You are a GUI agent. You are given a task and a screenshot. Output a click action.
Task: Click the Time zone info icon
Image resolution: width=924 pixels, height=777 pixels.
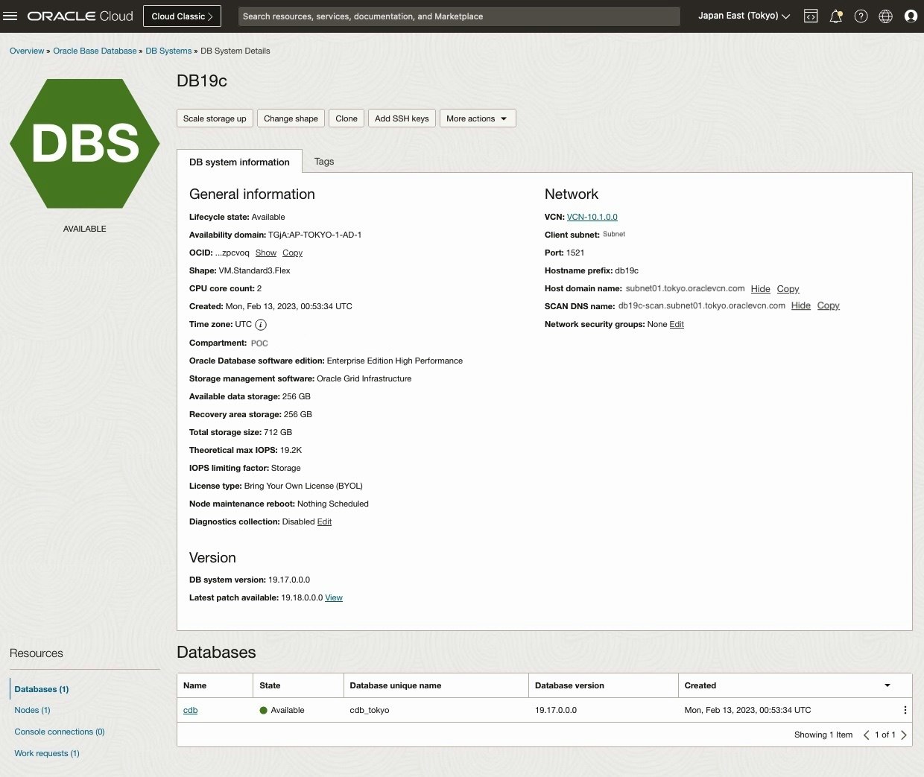coord(261,325)
